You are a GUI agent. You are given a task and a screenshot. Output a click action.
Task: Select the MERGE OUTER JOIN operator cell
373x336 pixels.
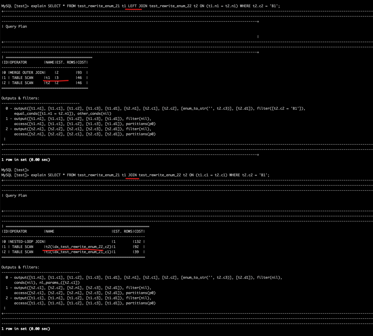[x=27, y=72]
